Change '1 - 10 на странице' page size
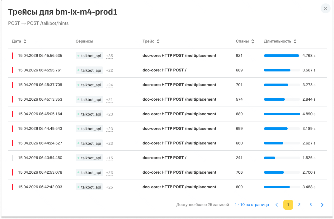The image size is (334, 219). [x=252, y=205]
